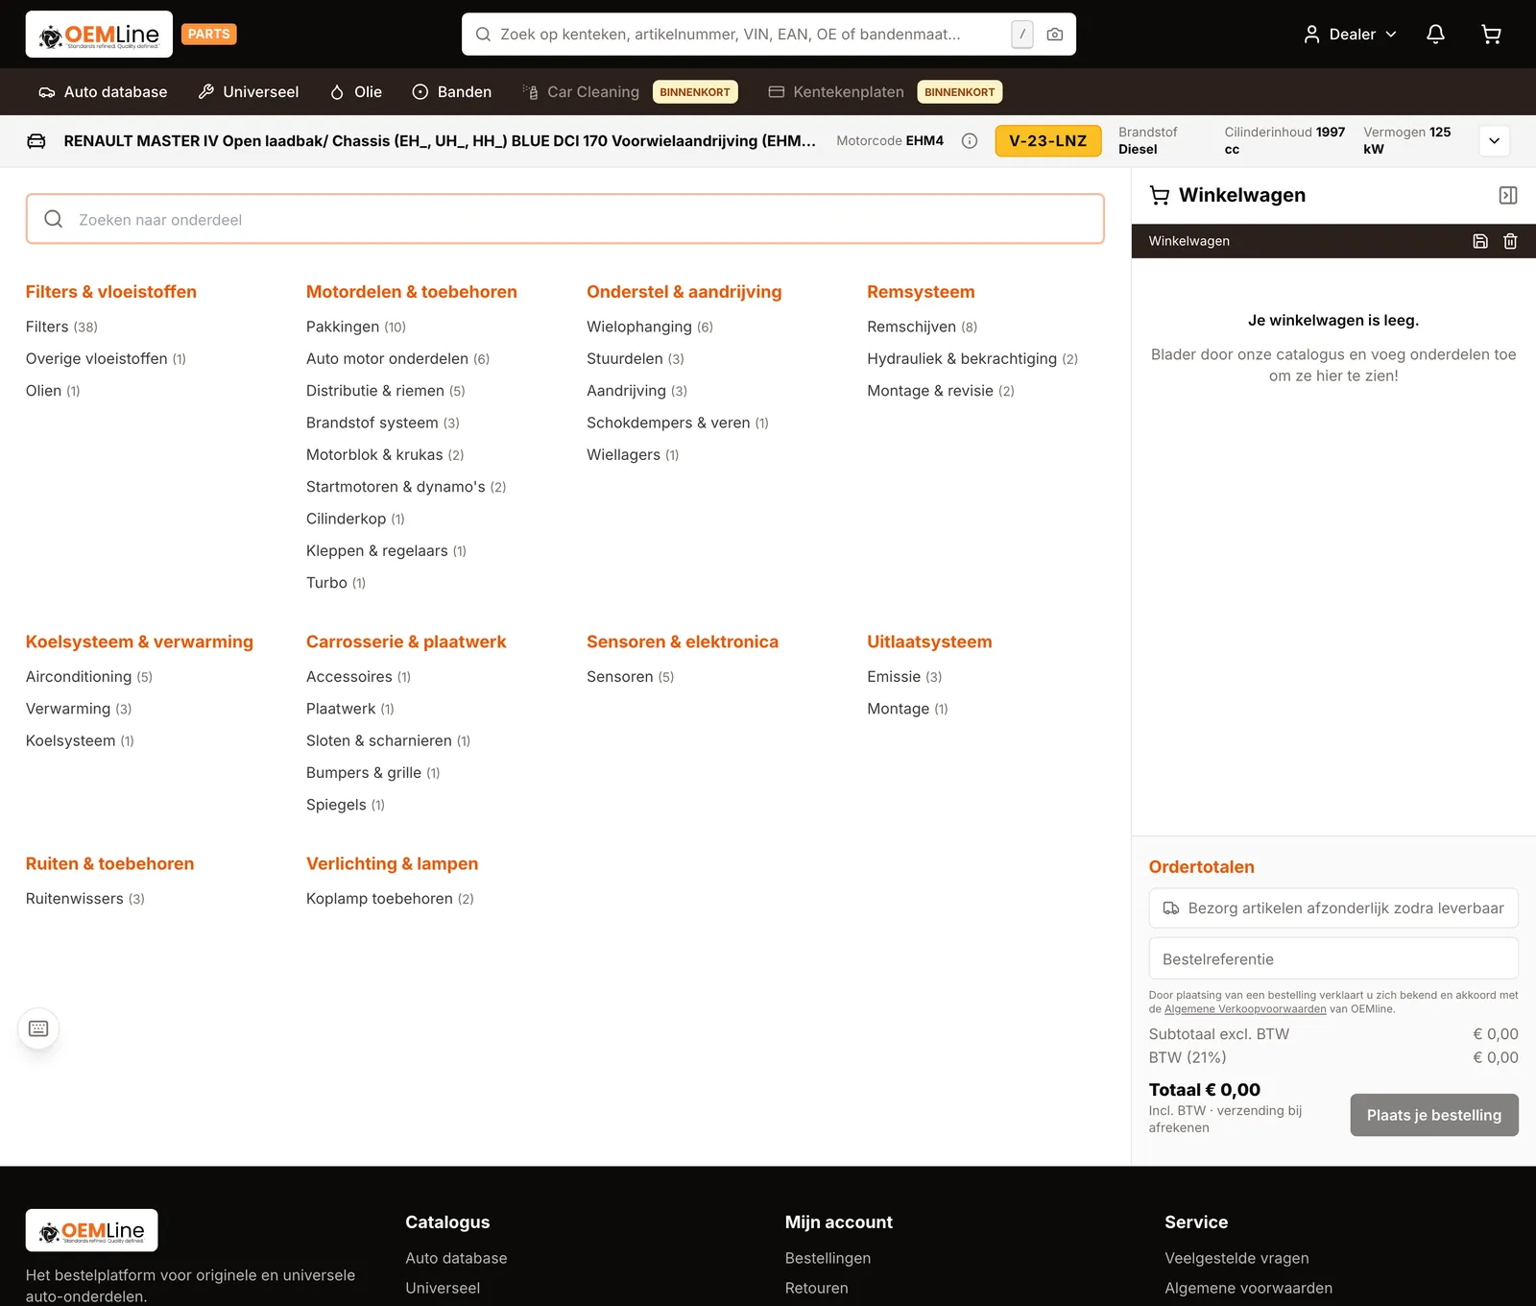Open Veelgestelde vragen footer link
Image resolution: width=1536 pixels, height=1306 pixels.
(1236, 1258)
